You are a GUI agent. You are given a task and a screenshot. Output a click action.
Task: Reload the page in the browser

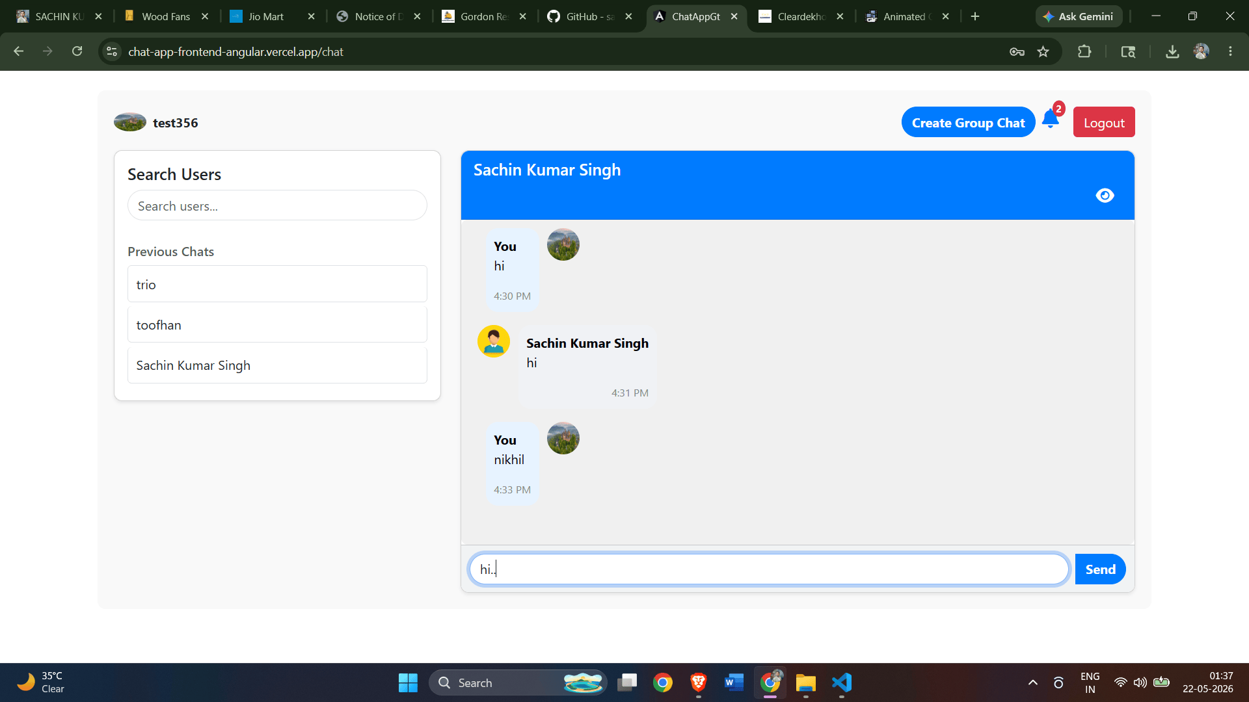click(x=77, y=51)
